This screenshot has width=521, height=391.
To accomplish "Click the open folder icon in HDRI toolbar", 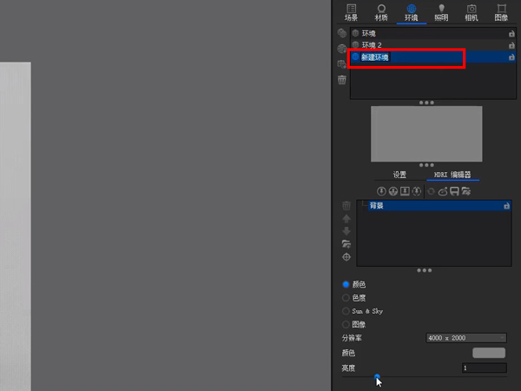I will pyautogui.click(x=466, y=190).
